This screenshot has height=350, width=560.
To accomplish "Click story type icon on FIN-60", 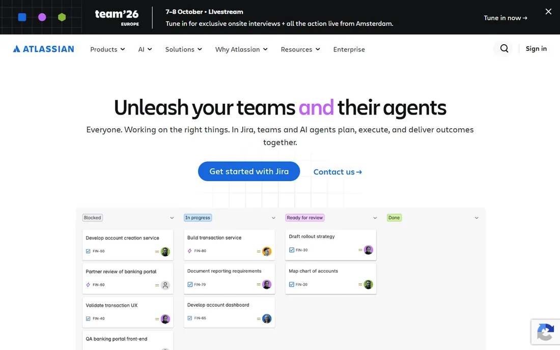I will coord(88,285).
